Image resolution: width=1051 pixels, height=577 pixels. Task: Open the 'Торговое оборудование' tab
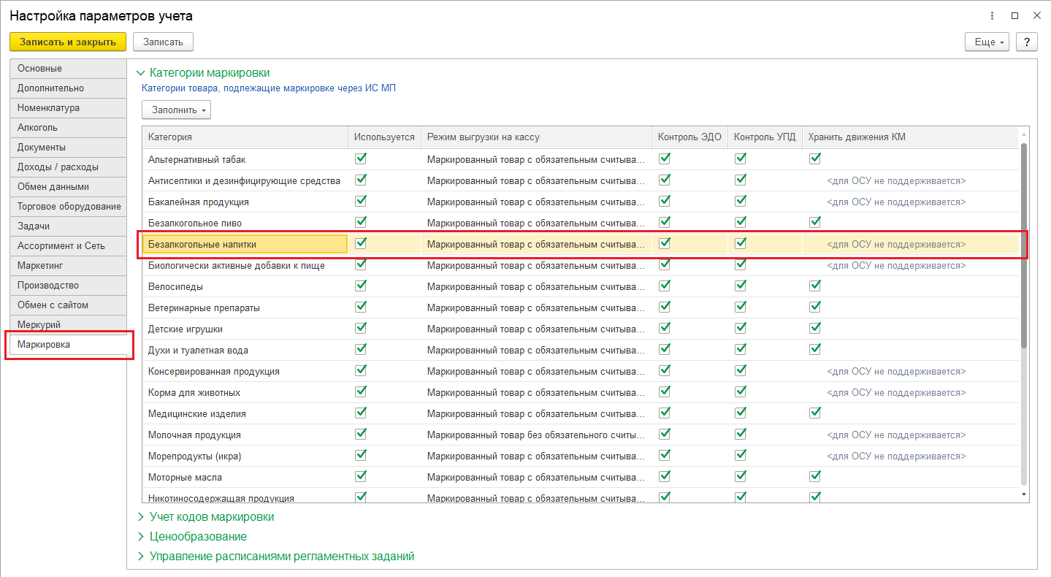pos(69,207)
